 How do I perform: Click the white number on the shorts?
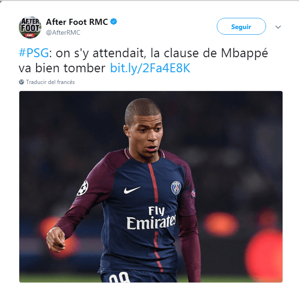pos(119,277)
